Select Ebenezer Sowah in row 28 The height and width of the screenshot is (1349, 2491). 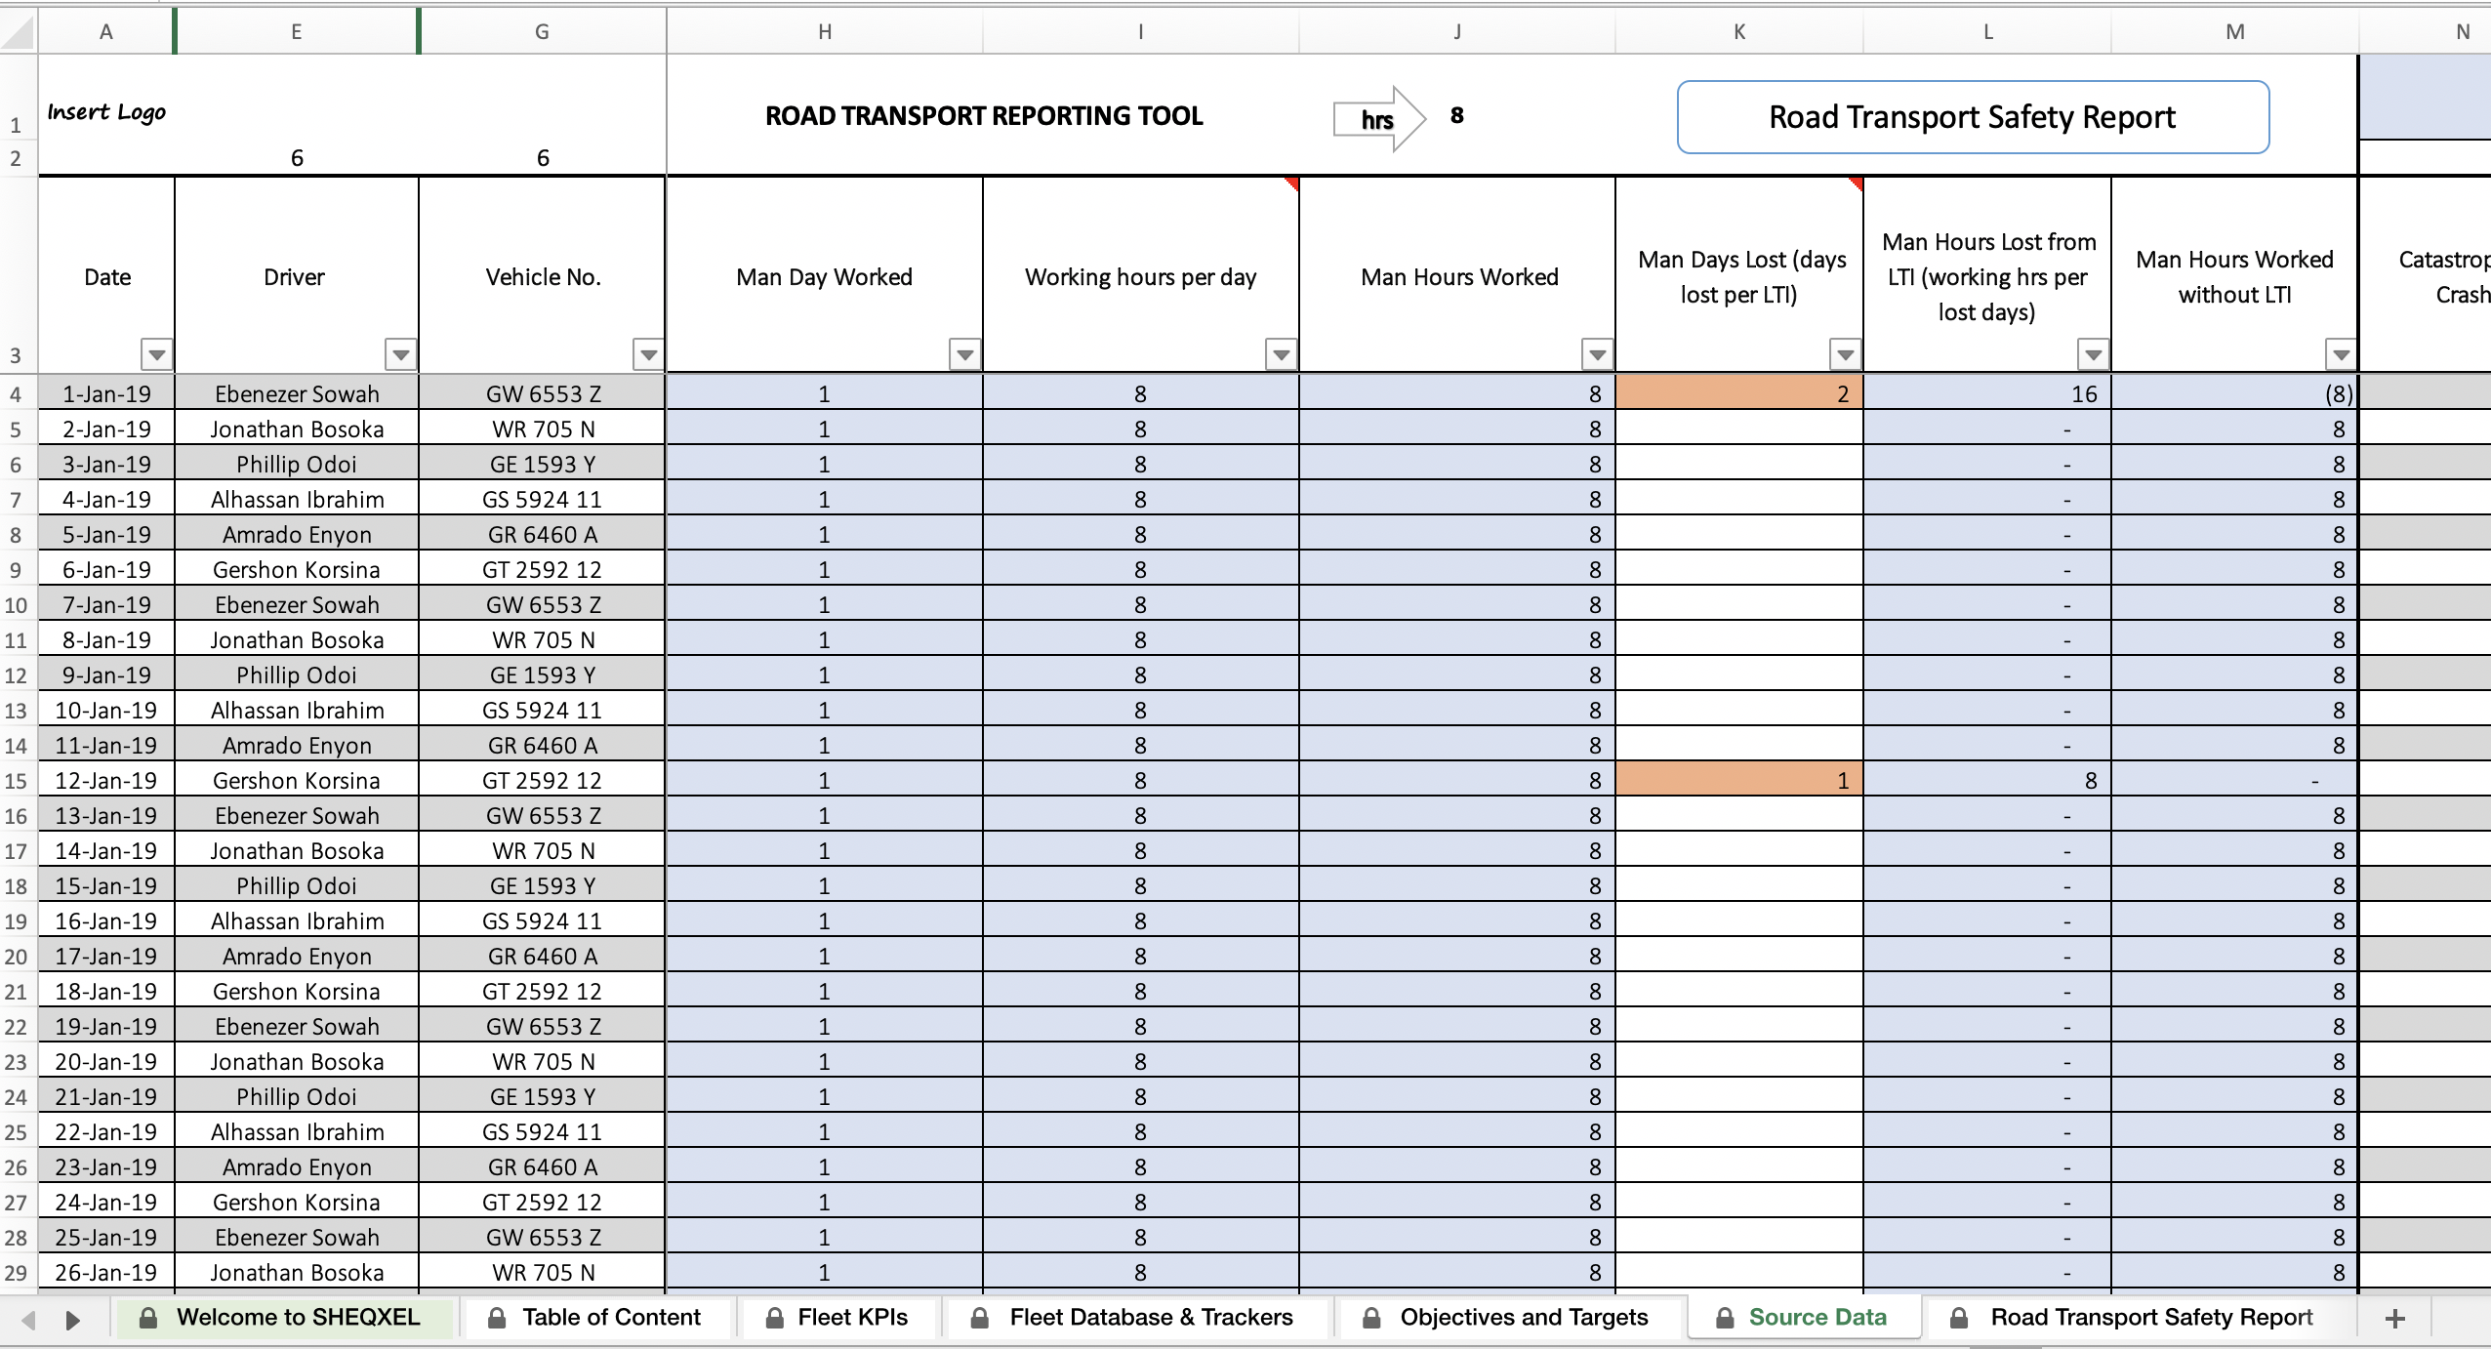point(297,1238)
